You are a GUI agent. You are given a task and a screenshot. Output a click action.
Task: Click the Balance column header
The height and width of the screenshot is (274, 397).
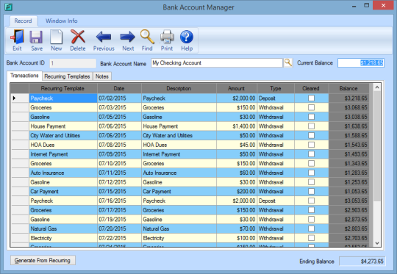pos(348,89)
